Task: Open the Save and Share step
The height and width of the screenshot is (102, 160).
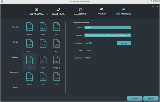Action: pos(123,11)
